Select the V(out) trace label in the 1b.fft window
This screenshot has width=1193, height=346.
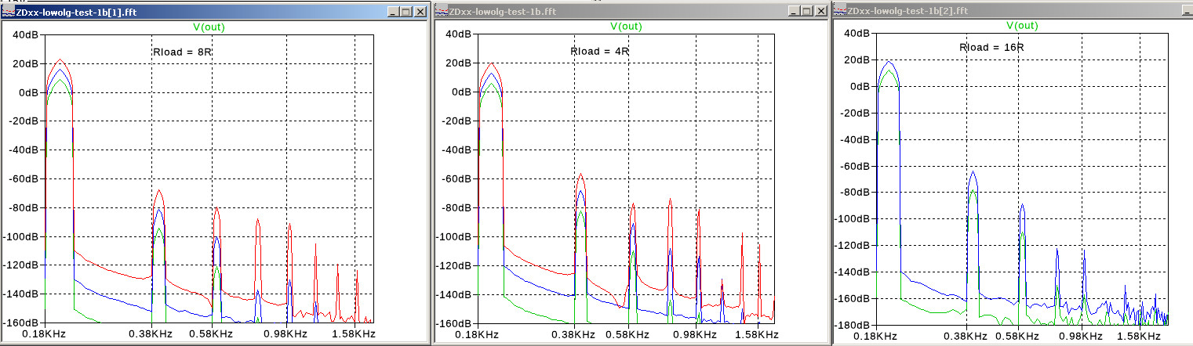[626, 26]
